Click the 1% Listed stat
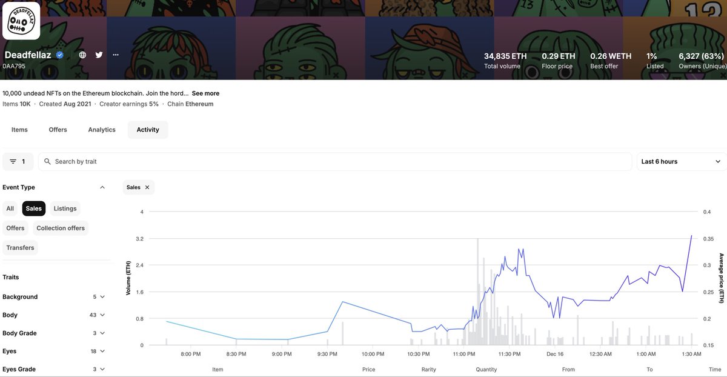Image resolution: width=727 pixels, height=377 pixels. [655, 61]
